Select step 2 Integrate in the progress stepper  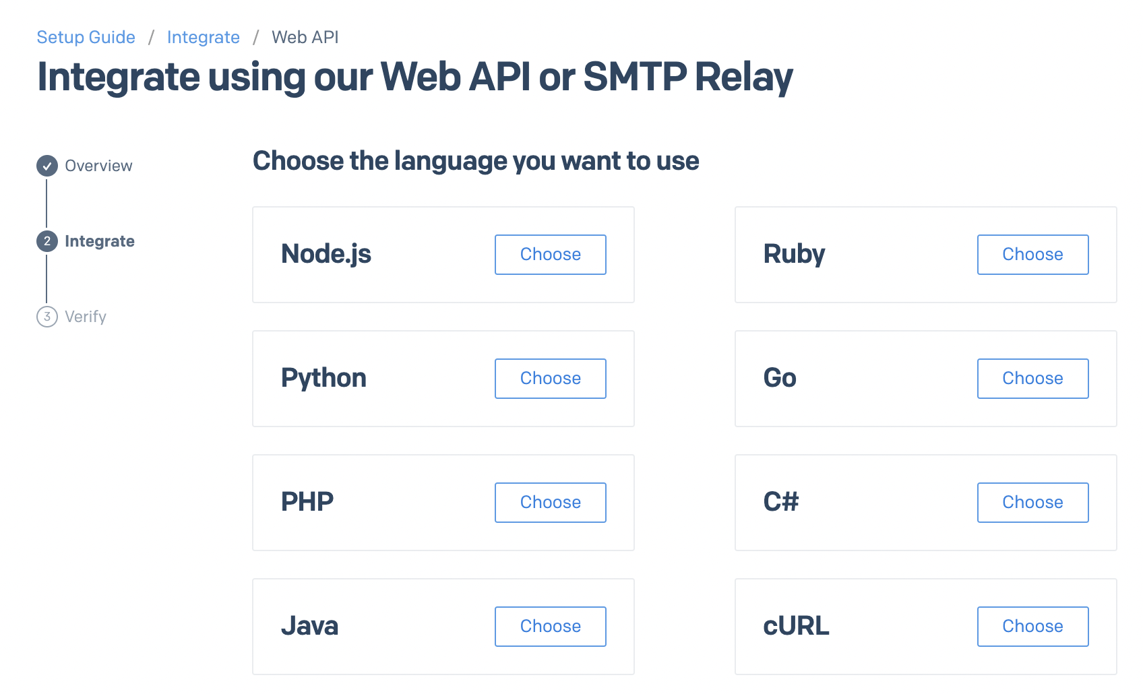(47, 241)
